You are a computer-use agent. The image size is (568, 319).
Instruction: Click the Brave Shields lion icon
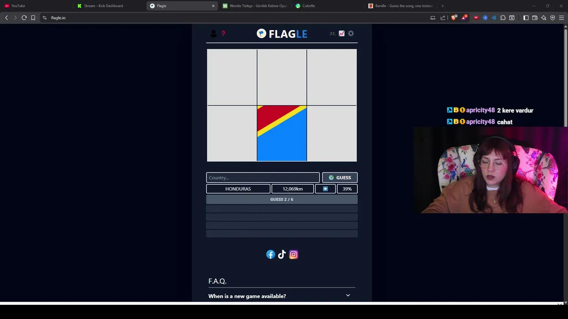coord(454,18)
